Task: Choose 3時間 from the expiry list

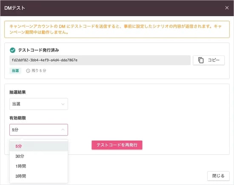Action: 39,176
